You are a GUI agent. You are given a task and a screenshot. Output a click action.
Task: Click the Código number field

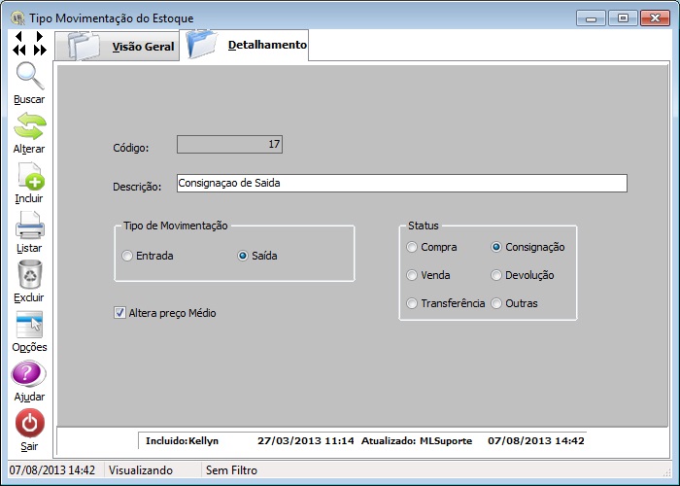229,145
